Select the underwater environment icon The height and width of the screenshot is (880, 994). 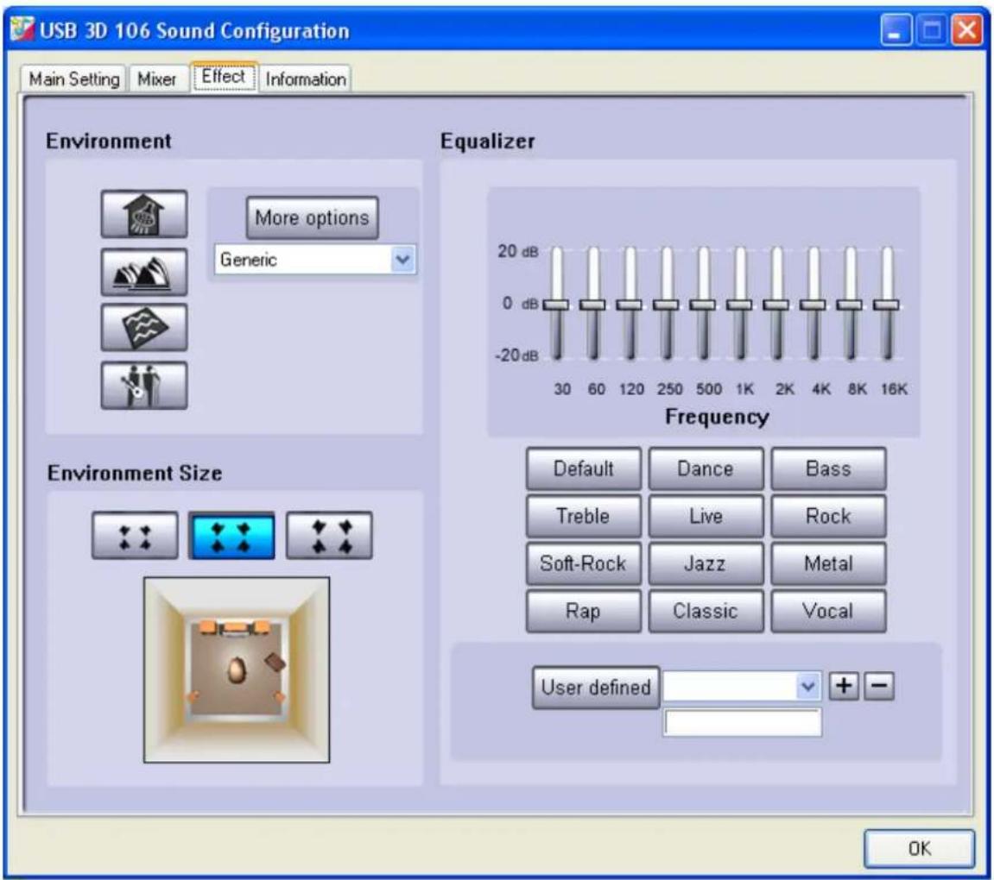[144, 327]
